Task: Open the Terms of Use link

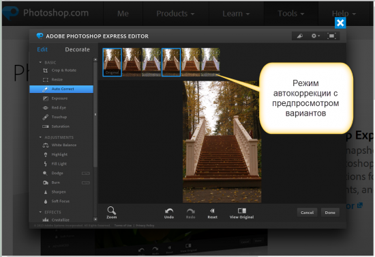Action: [123, 226]
